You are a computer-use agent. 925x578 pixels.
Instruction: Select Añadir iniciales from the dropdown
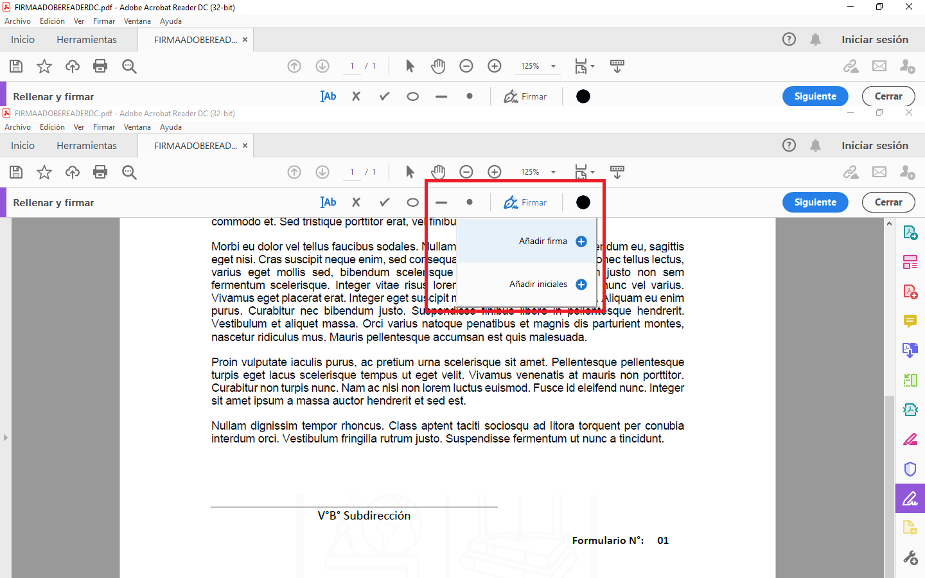click(x=538, y=285)
